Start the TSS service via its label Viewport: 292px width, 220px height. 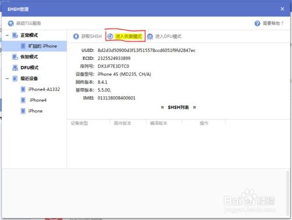tap(29, 23)
